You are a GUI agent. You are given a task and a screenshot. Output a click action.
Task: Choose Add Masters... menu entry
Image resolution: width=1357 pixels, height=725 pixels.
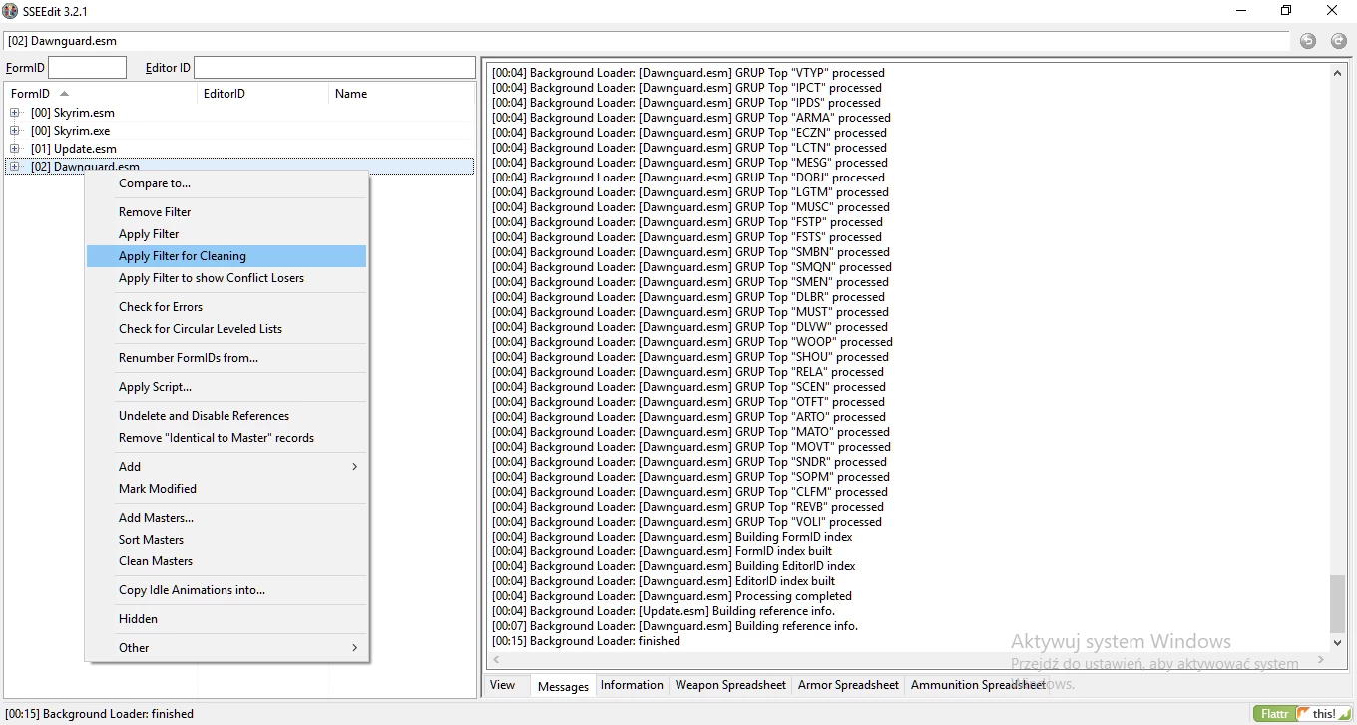pyautogui.click(x=226, y=518)
